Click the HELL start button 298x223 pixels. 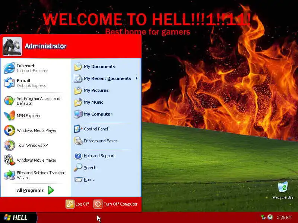(18, 217)
